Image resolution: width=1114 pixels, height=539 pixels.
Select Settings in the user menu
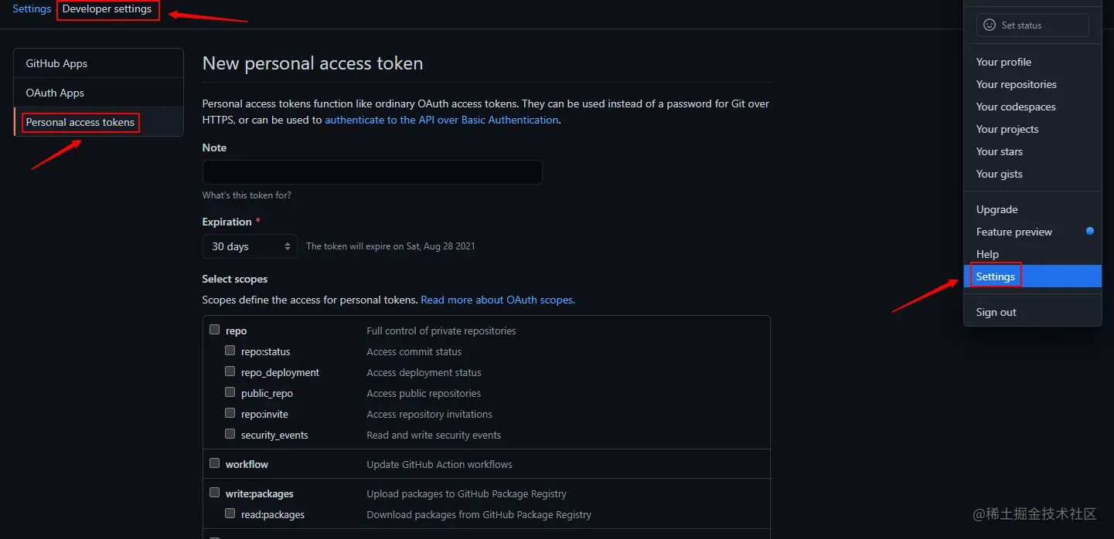[1033, 276]
